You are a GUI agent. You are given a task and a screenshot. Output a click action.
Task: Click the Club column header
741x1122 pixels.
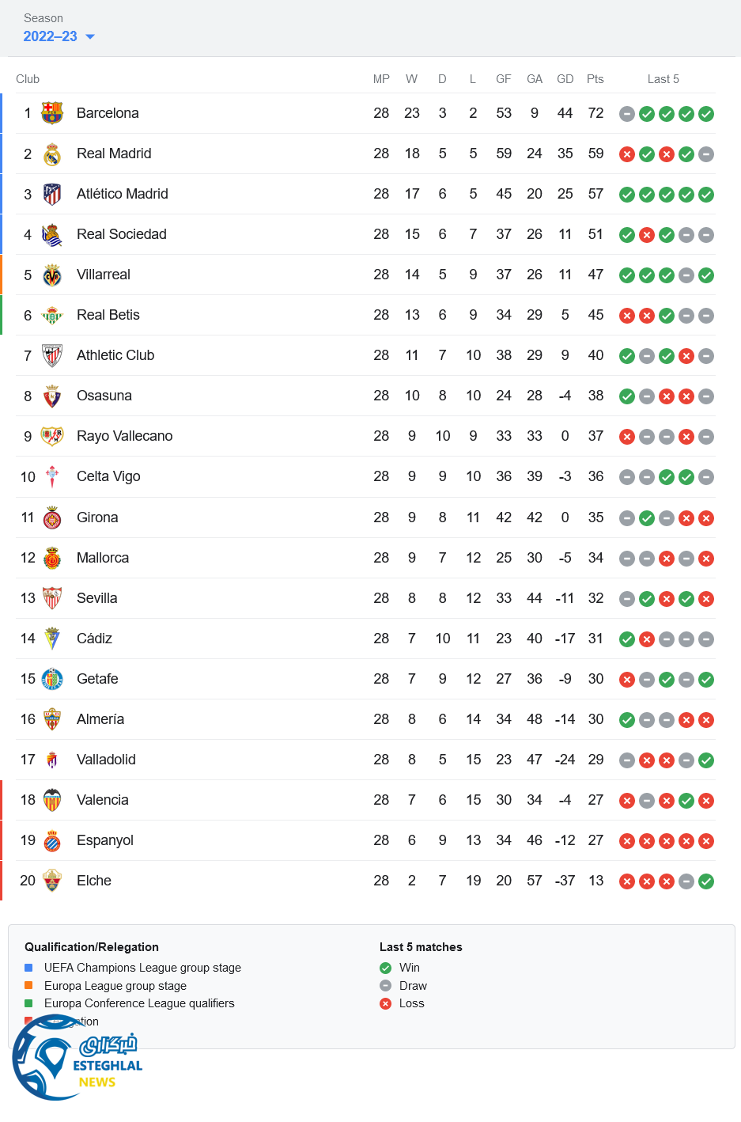pos(28,79)
